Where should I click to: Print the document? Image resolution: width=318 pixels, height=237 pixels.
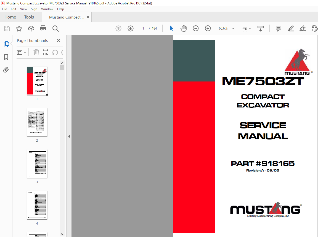pos(43,28)
